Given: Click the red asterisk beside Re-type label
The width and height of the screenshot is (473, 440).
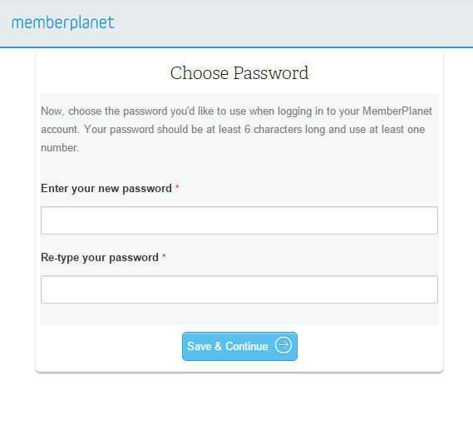Looking at the screenshot, I should coord(164,256).
